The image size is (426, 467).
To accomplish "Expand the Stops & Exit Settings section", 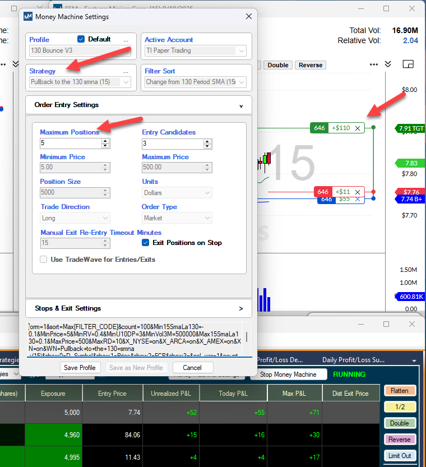I will pyautogui.click(x=138, y=308).
